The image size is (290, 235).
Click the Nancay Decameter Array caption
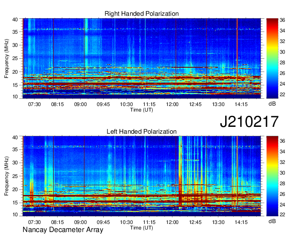[x=63, y=230]
